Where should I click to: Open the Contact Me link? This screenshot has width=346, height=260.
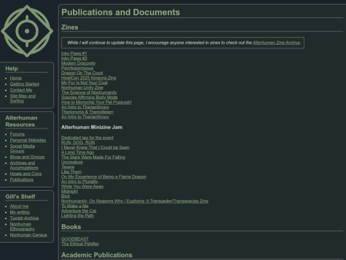click(21, 90)
